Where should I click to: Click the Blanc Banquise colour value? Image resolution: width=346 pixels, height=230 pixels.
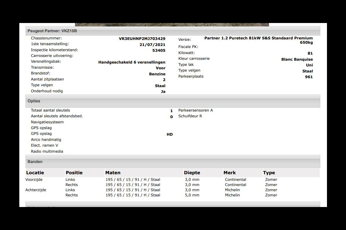click(297, 60)
